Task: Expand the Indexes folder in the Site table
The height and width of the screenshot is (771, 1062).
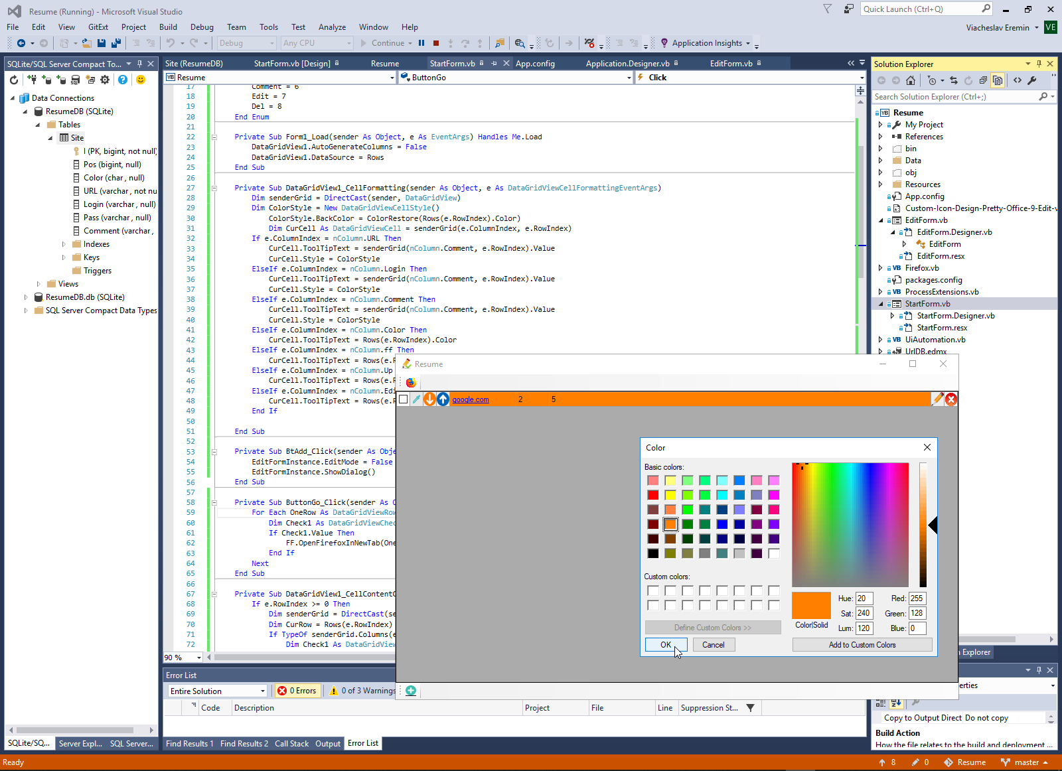Action: [64, 244]
